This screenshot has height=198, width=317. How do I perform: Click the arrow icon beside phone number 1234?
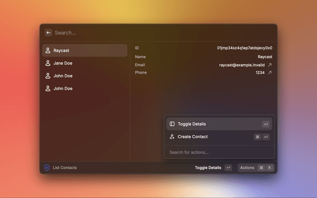[x=270, y=73]
